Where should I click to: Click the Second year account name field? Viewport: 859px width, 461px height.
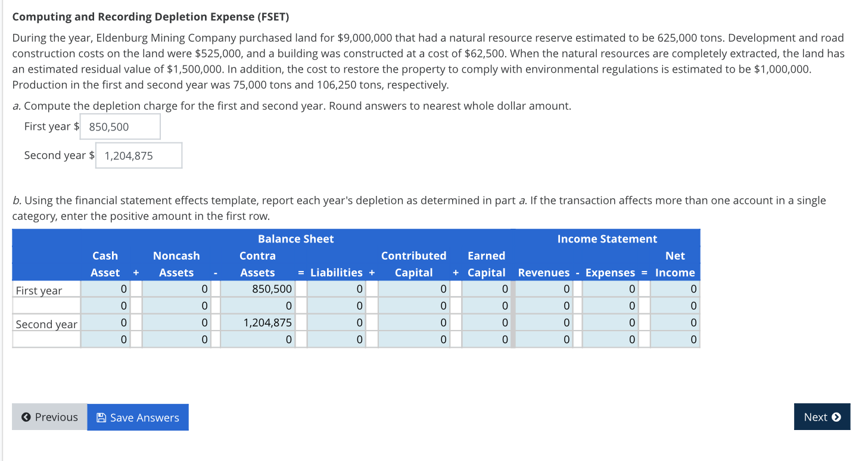[x=46, y=324]
